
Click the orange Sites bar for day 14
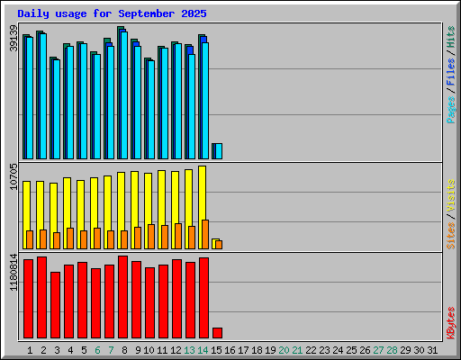[x=205, y=234]
